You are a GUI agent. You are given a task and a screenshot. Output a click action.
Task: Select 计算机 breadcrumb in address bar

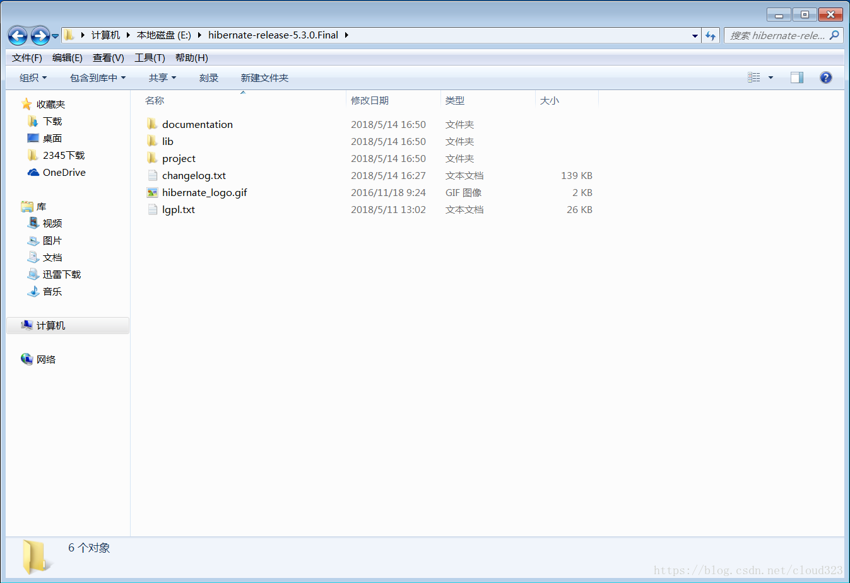[105, 35]
